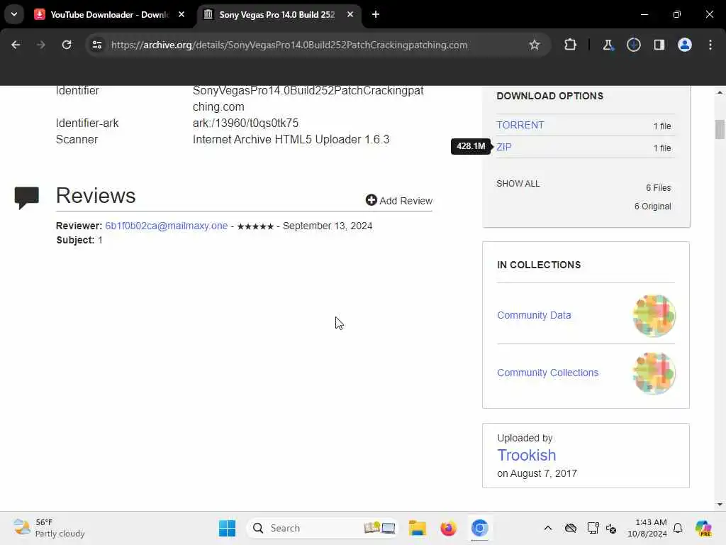This screenshot has width=726, height=545.
Task: Click Internet Archive HTML5 Uploader 1.6.3 text
Action: coord(291,140)
